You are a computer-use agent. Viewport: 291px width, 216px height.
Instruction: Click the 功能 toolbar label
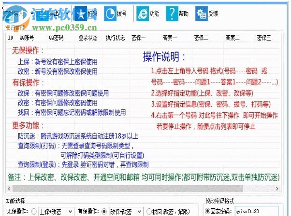tap(154, 13)
